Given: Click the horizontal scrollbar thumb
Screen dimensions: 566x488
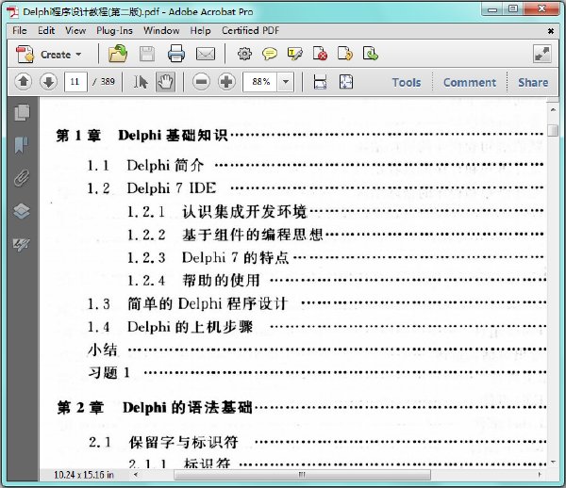Looking at the screenshot, I should (x=302, y=475).
